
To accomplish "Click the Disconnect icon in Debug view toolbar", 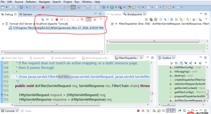I will pos(61,19).
